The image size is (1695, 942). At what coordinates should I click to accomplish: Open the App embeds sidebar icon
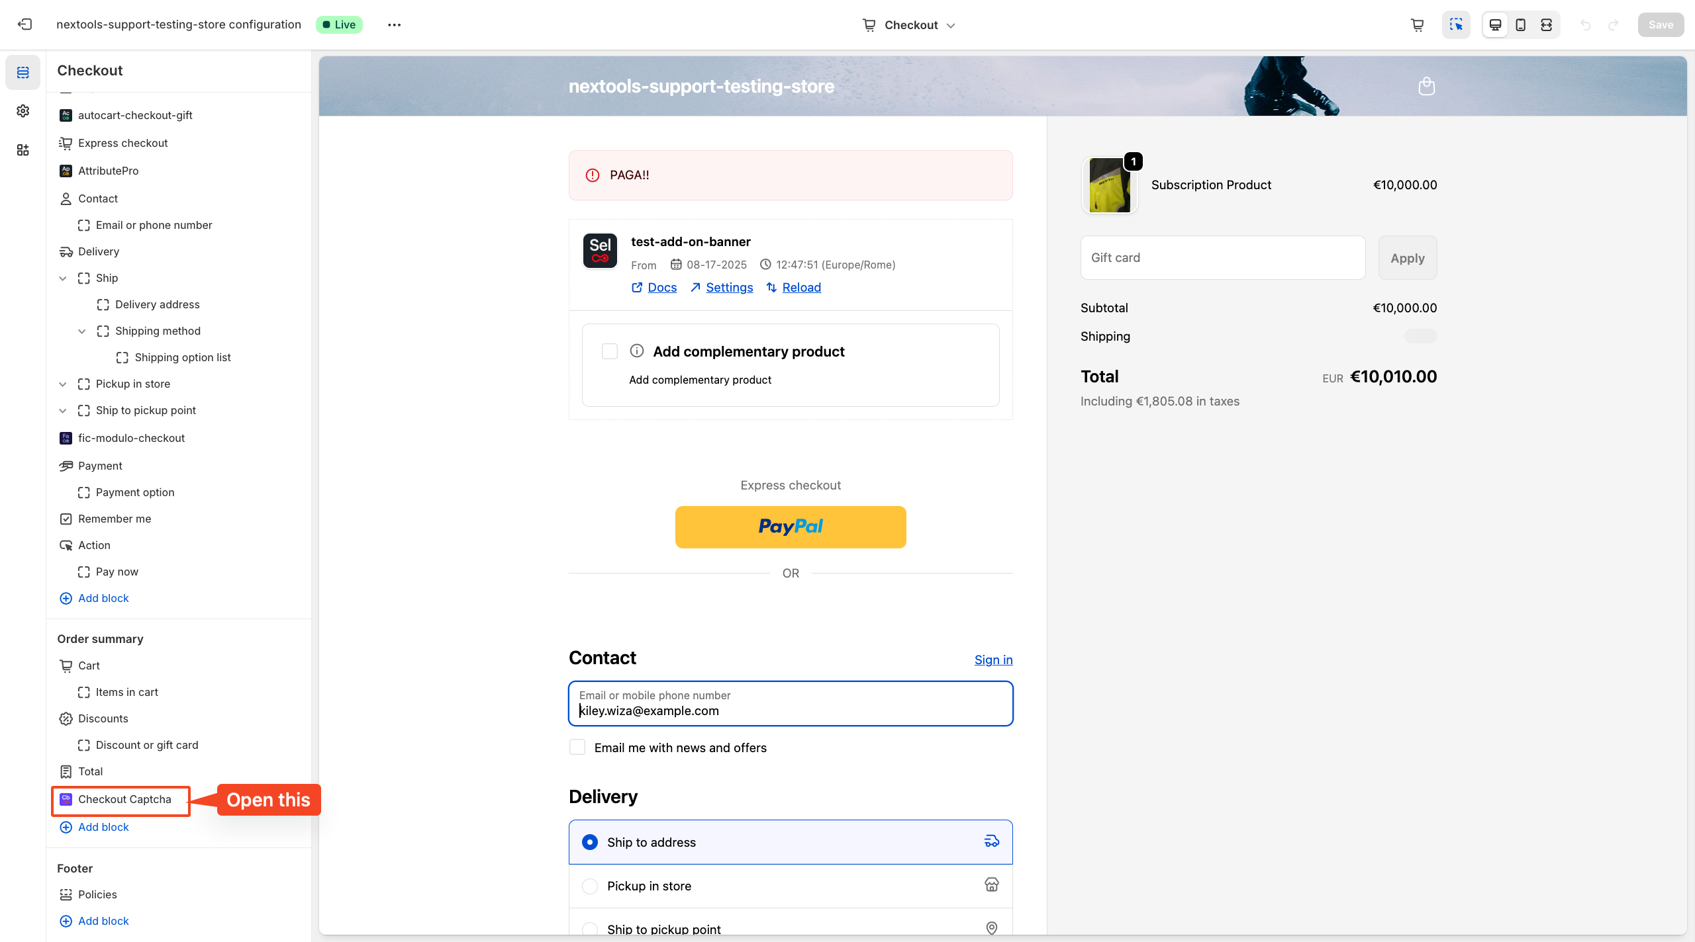23,150
